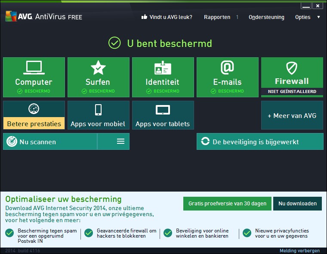This screenshot has height=254, width=327.
Task: Open Apps voor tablets tile
Action: pos(163,115)
